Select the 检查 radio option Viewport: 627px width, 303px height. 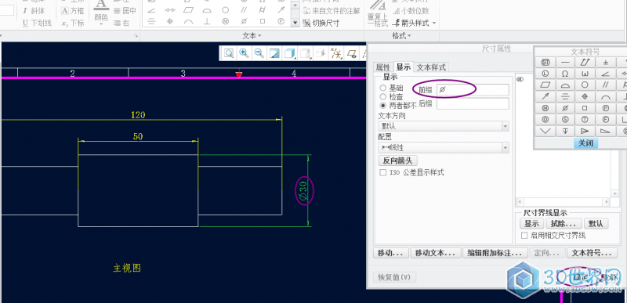point(382,96)
